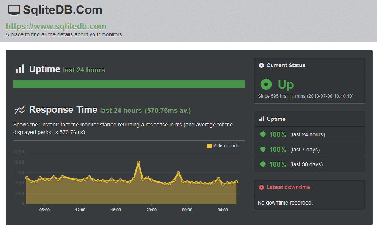Screen dimensions: 377x228
Task: Click the first data point on the chart
Action: click(27, 178)
